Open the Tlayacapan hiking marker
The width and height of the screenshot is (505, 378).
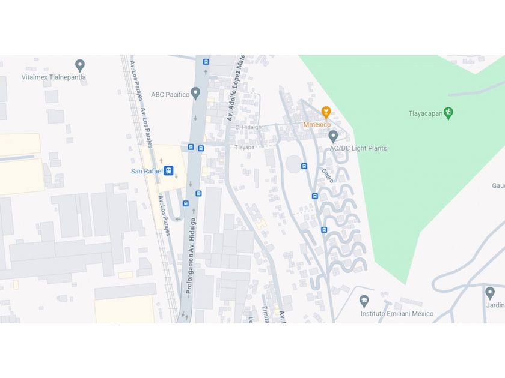point(448,113)
